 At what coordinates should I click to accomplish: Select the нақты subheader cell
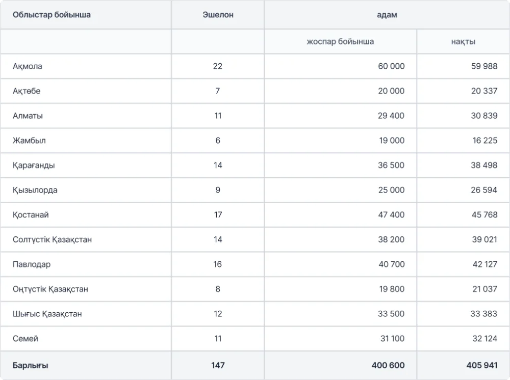pyautogui.click(x=463, y=42)
